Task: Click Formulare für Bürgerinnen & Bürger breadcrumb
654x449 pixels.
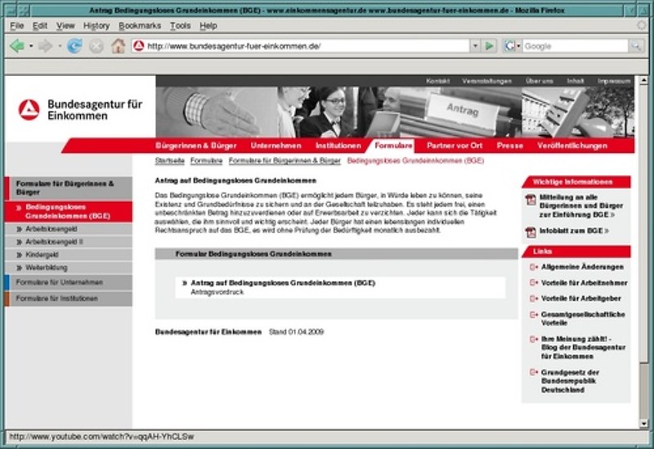Action: (284, 160)
